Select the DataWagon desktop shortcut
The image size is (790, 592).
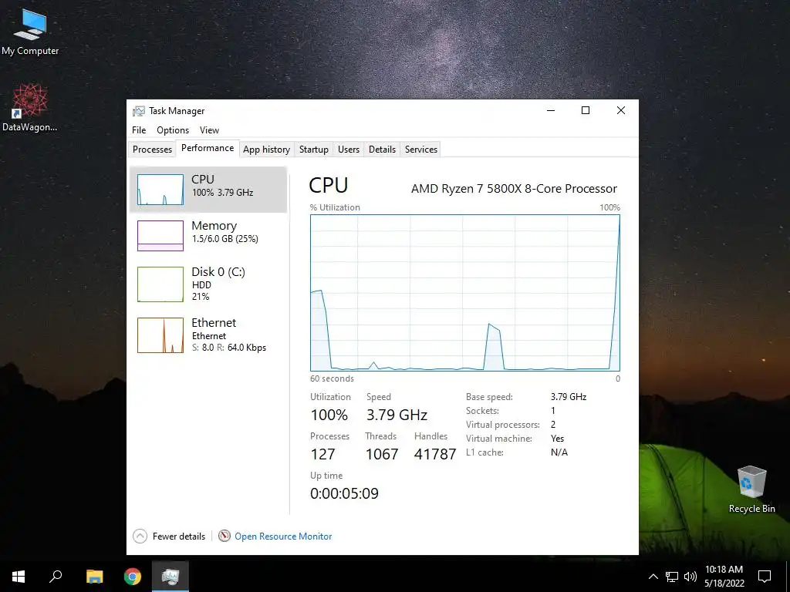[30, 107]
